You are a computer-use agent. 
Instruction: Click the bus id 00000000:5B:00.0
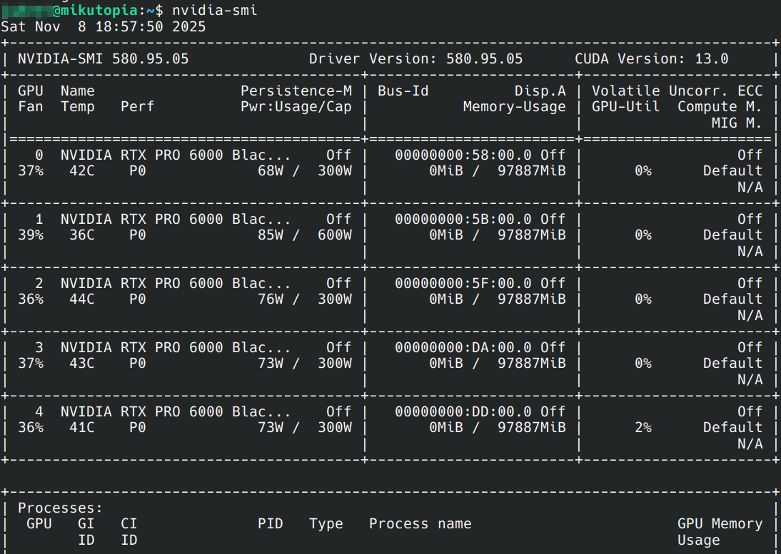tap(463, 220)
